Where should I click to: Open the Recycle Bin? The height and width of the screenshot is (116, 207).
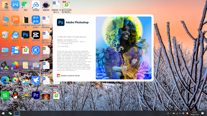5,36
